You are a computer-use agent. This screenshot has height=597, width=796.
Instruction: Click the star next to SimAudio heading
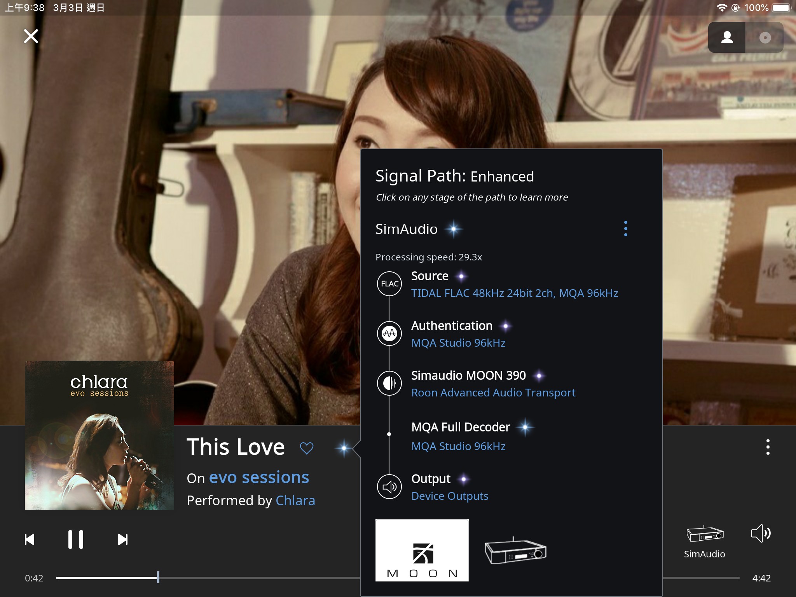pos(454,229)
